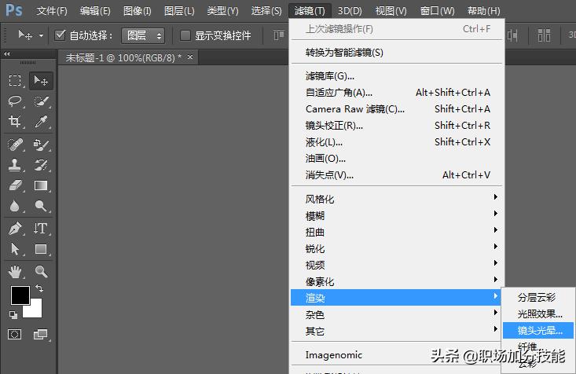576x374 pixels.
Task: Choose 自适应广角(A)... filter
Action: click(398, 93)
